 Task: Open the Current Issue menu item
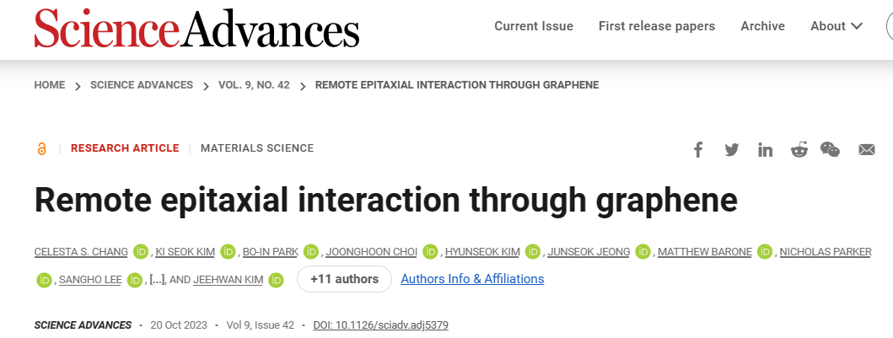click(534, 26)
